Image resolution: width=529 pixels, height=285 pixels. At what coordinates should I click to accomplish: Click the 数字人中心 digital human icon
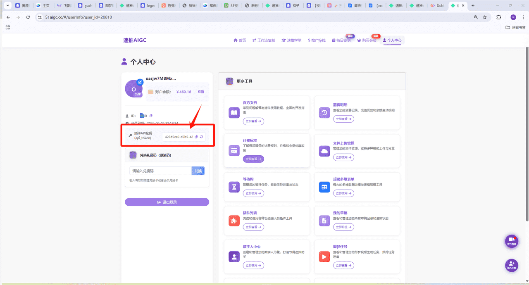(234, 256)
